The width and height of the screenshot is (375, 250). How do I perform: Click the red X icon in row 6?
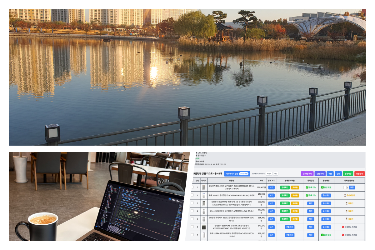(x=343, y=227)
